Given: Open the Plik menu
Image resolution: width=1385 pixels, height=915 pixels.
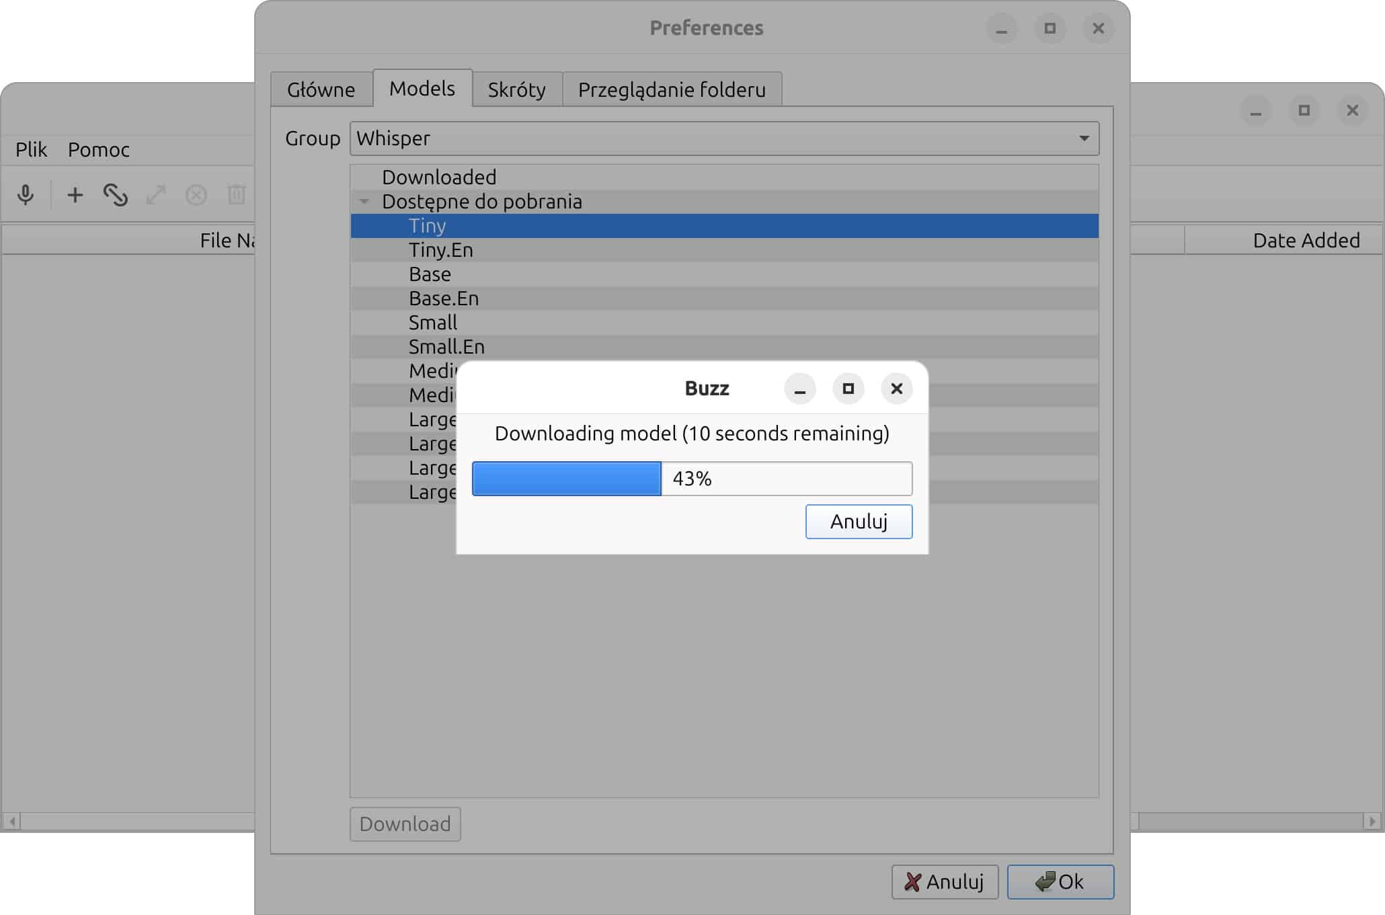Looking at the screenshot, I should 31,149.
